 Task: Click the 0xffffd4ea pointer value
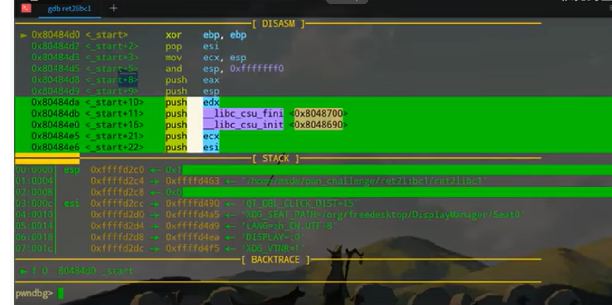pyautogui.click(x=192, y=237)
